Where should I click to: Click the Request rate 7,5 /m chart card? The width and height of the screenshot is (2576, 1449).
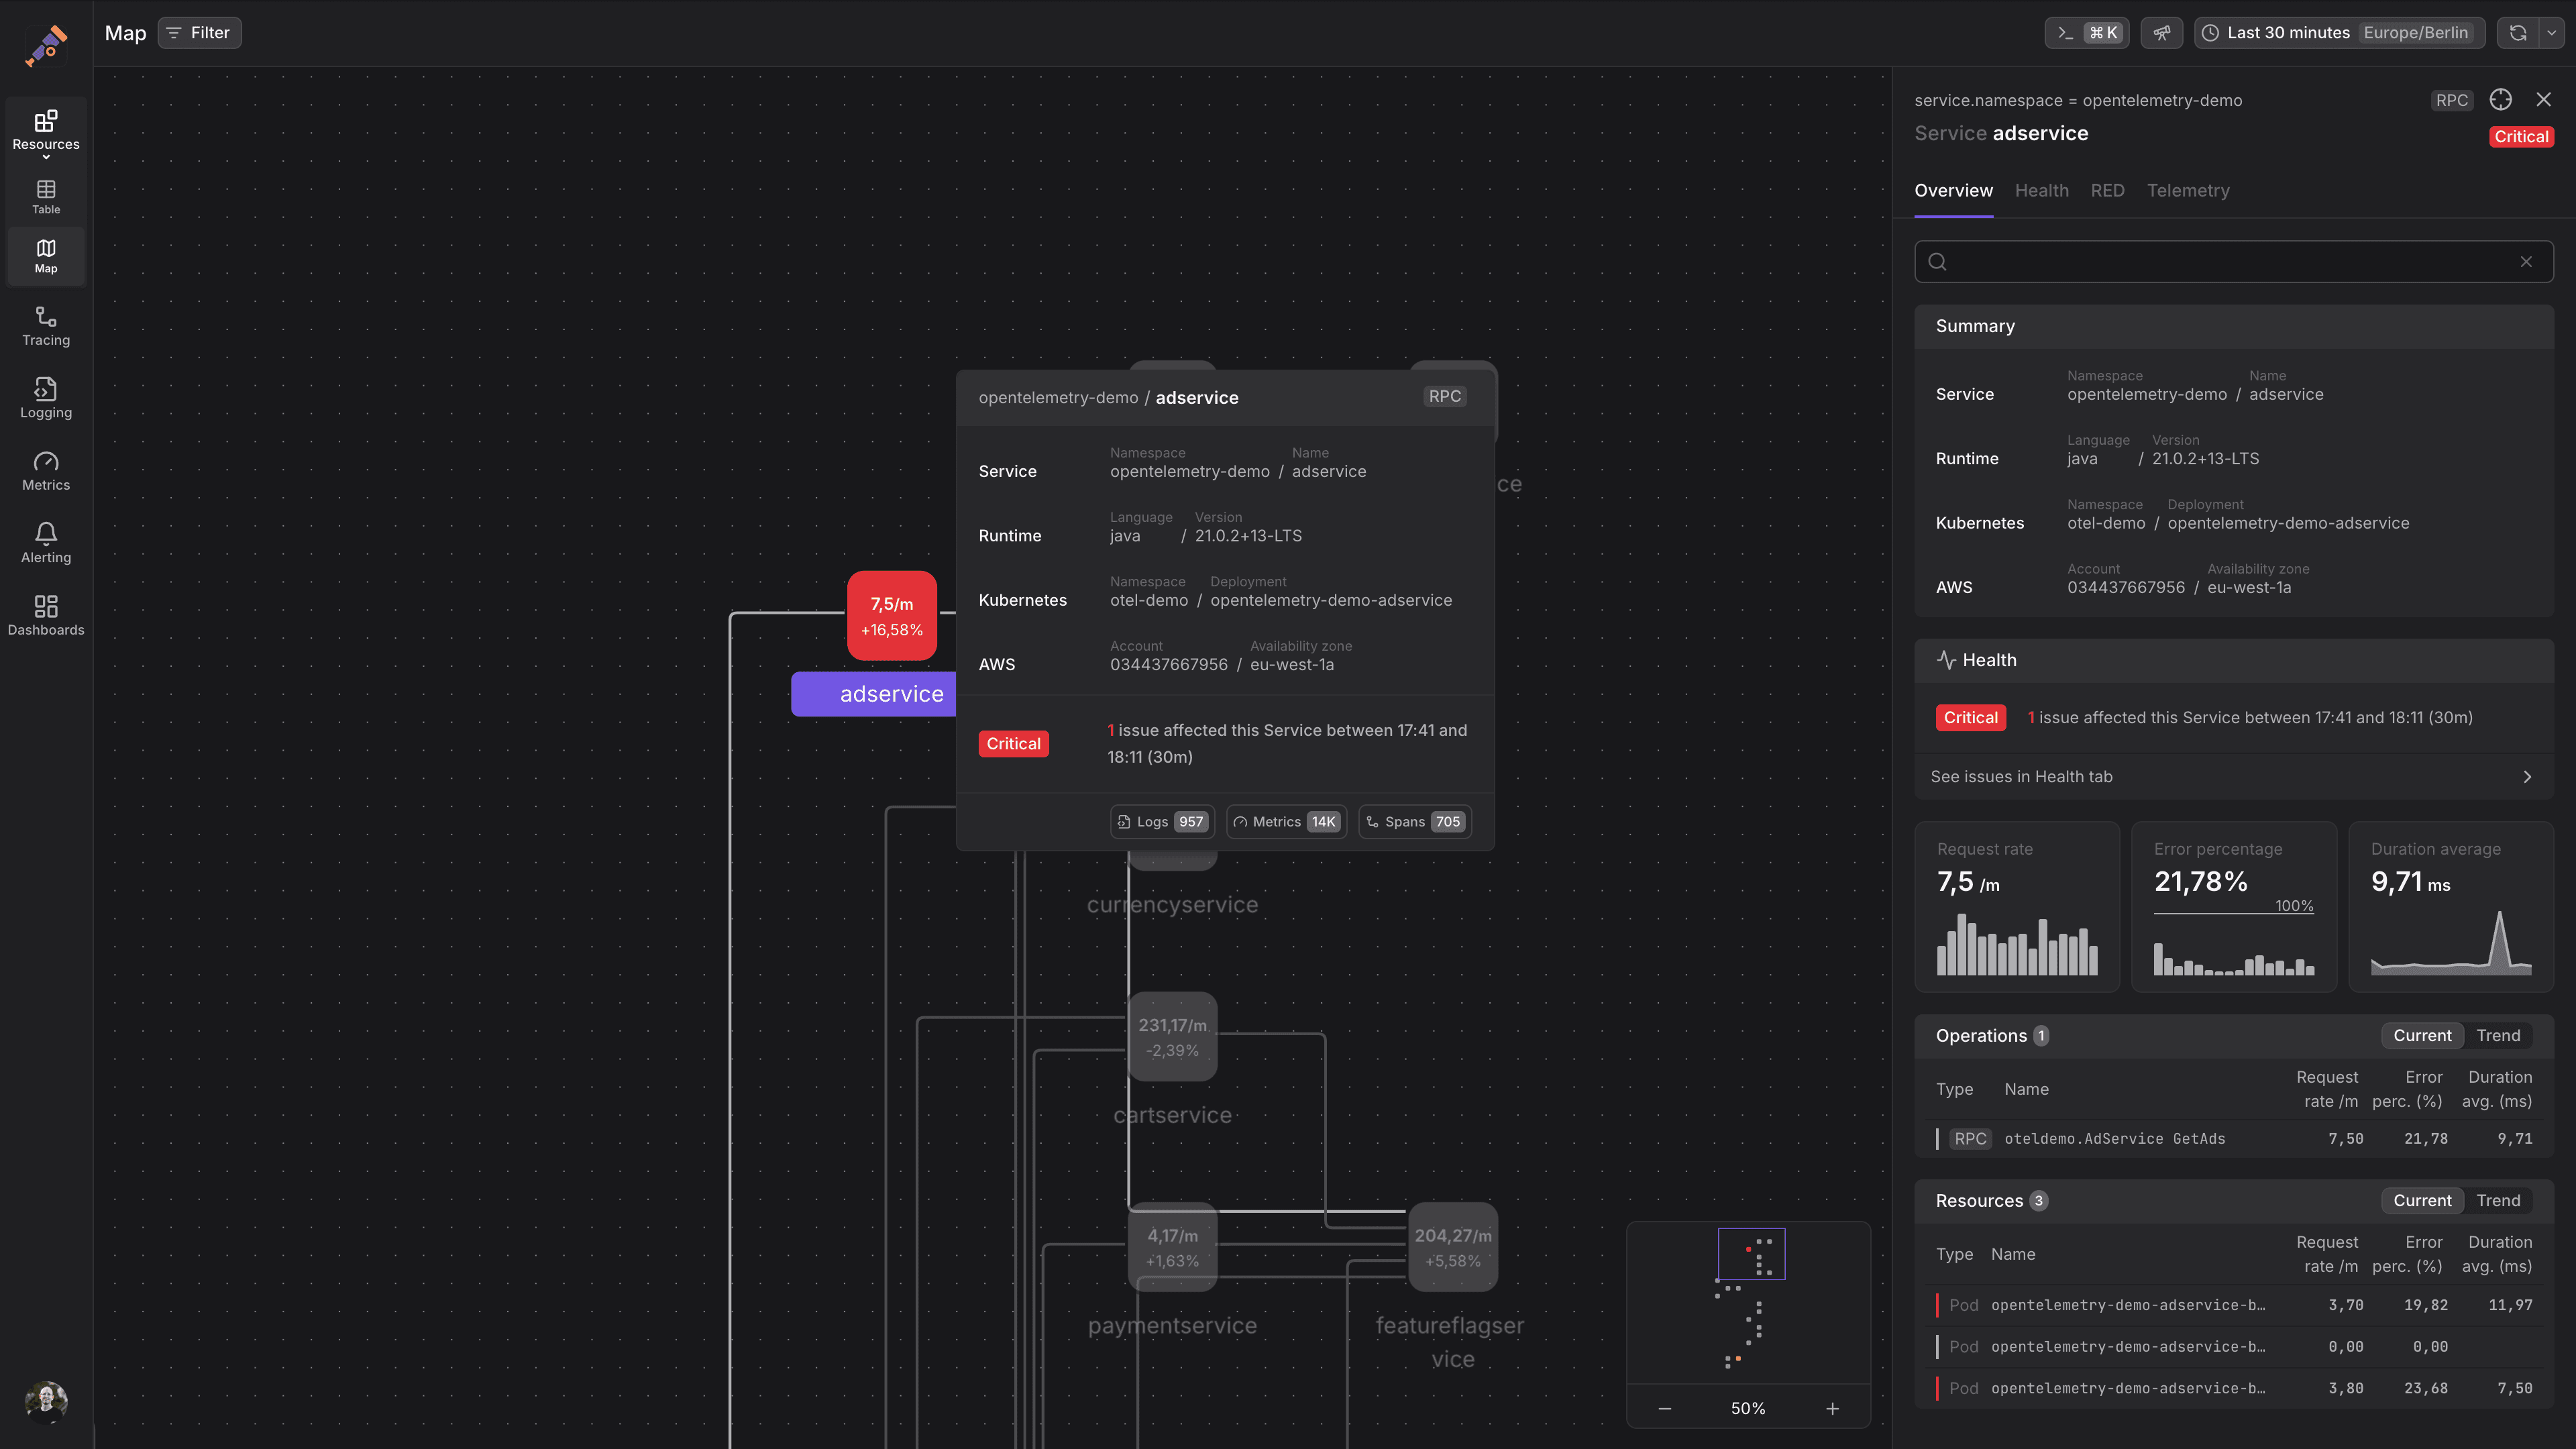(x=2017, y=907)
